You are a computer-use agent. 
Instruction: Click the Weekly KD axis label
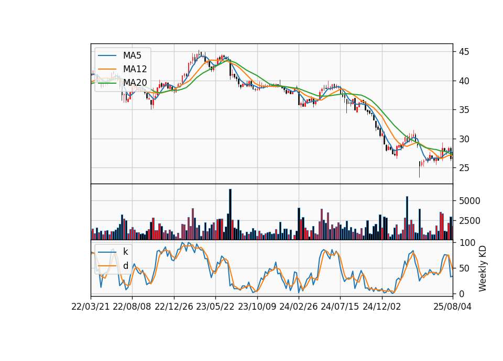[483, 269]
